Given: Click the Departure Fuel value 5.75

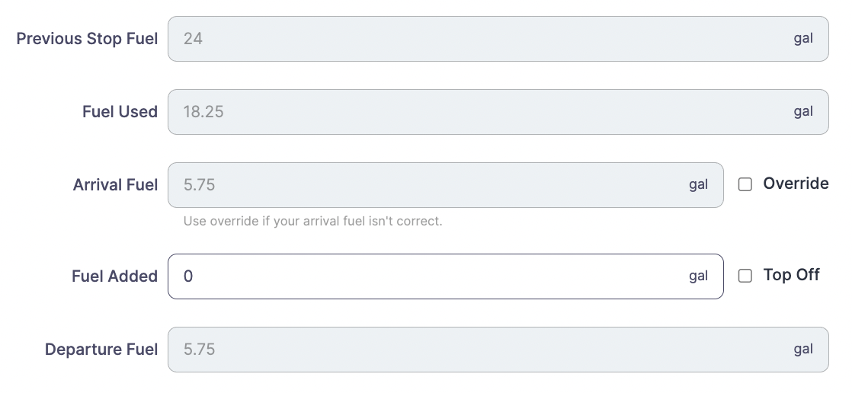Looking at the screenshot, I should pos(200,350).
